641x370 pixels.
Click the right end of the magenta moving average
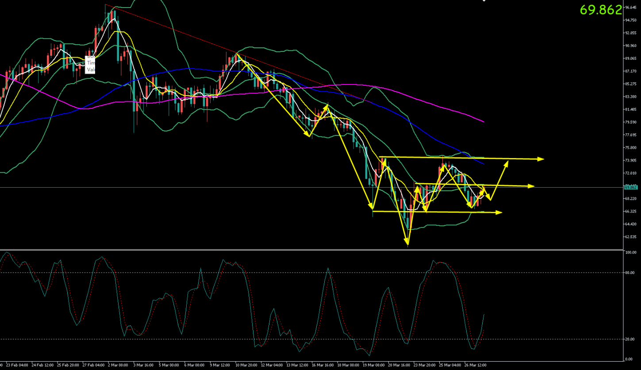(x=483, y=122)
